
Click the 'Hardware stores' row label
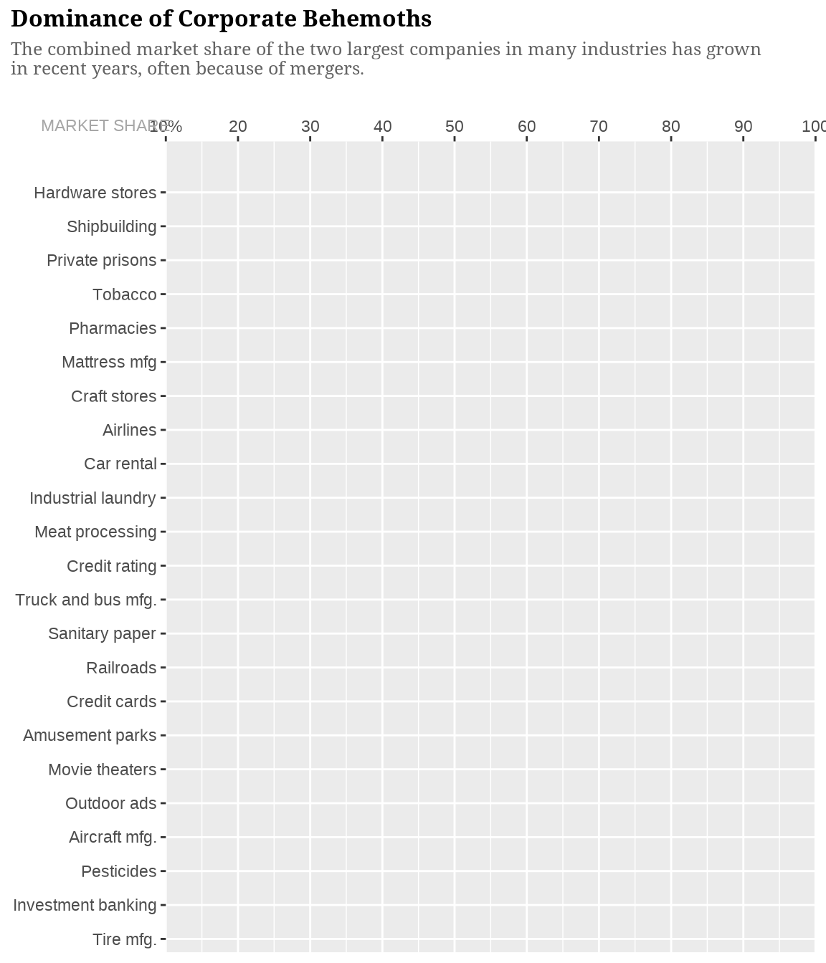click(95, 193)
